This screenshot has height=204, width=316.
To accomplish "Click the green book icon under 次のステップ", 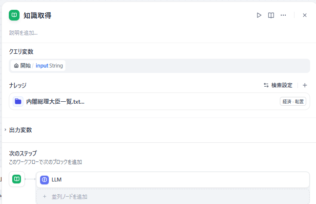I will click(x=17, y=179).
